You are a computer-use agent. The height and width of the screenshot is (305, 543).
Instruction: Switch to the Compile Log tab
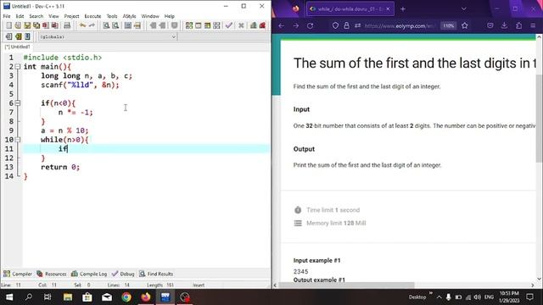pos(89,274)
